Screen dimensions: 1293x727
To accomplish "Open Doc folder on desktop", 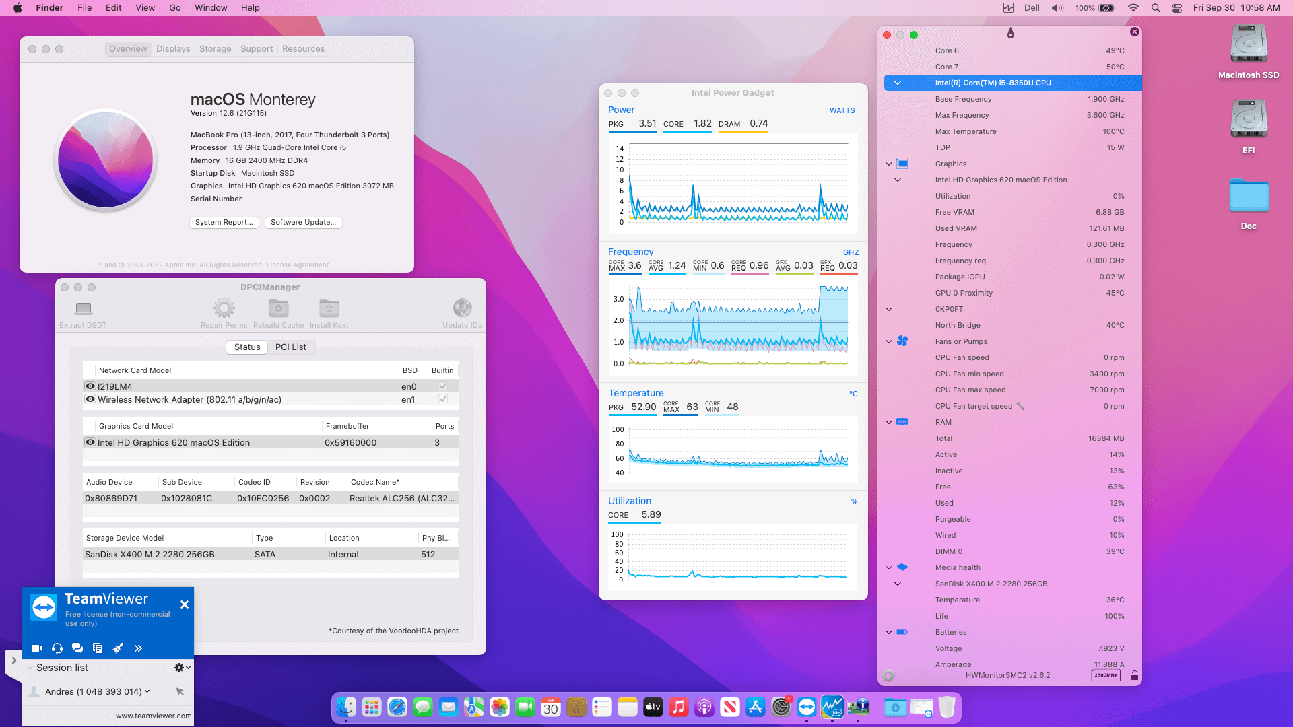I will (x=1249, y=197).
